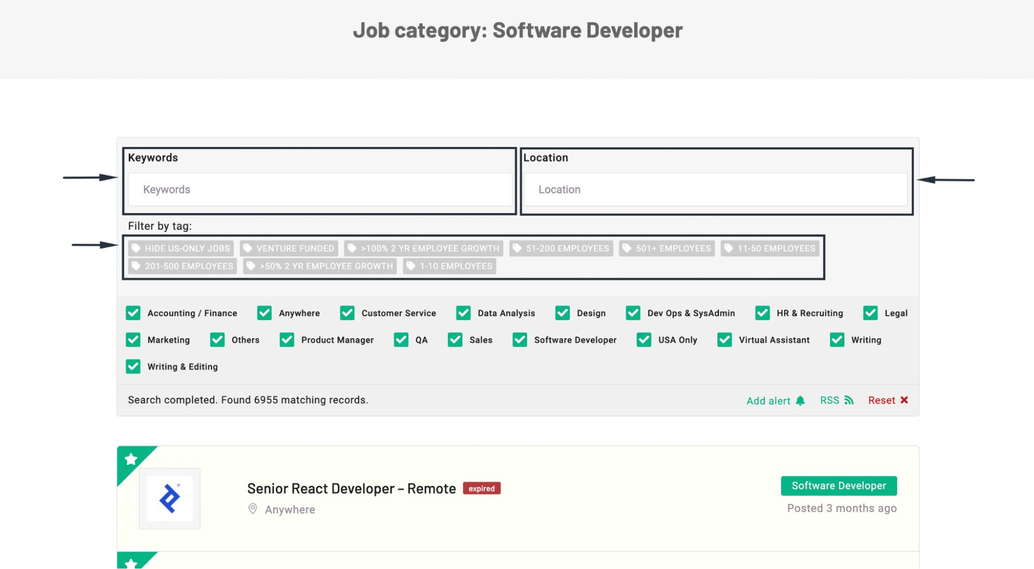Click the tag icon on VENTURE FUNDED filter

[x=247, y=248]
